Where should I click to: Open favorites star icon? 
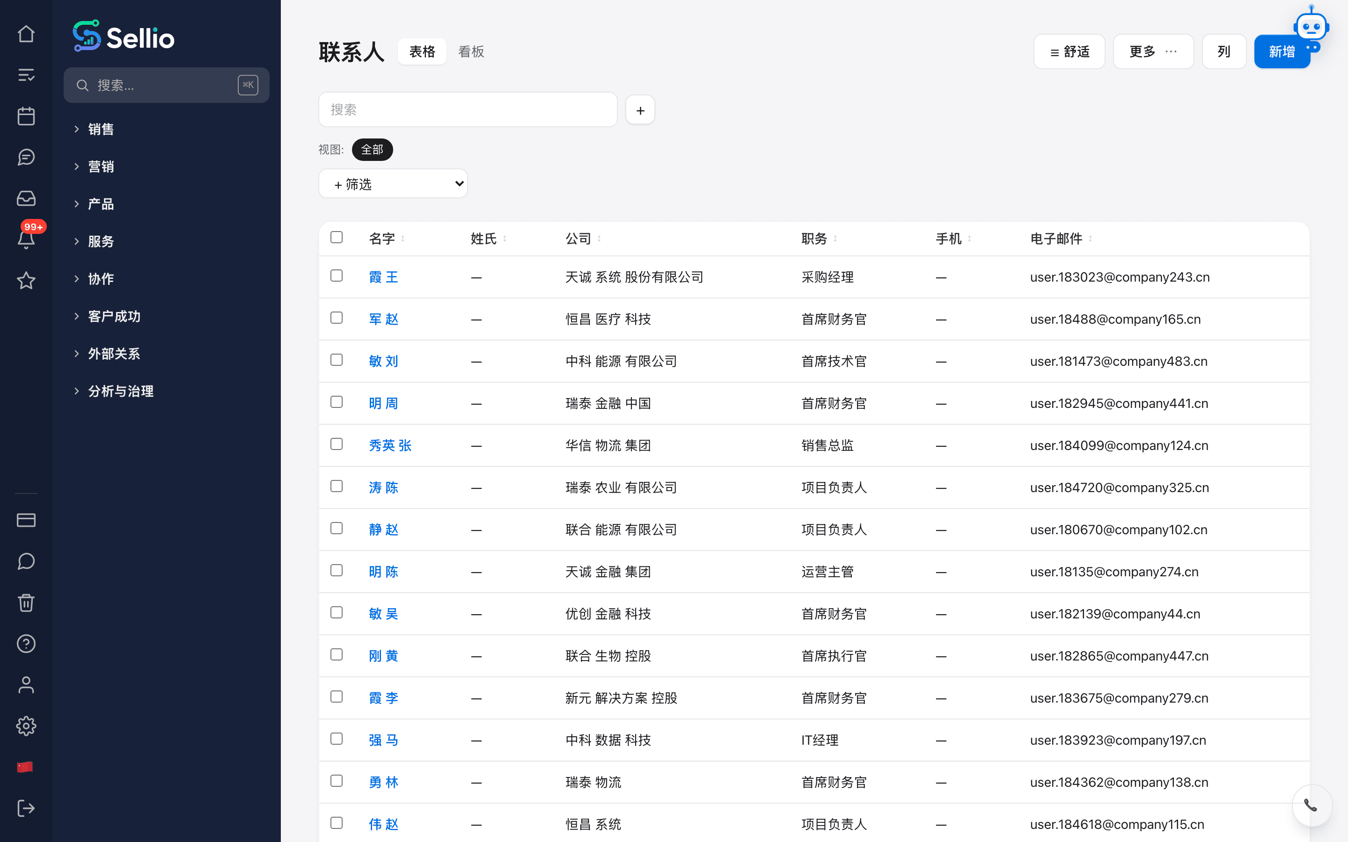pyautogui.click(x=26, y=281)
